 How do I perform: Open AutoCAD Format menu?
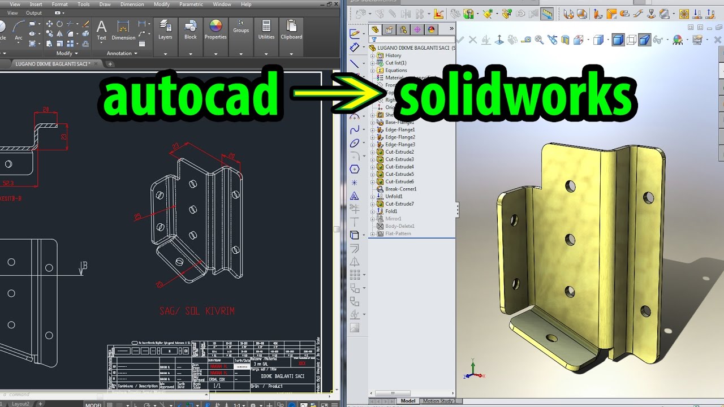click(x=60, y=4)
